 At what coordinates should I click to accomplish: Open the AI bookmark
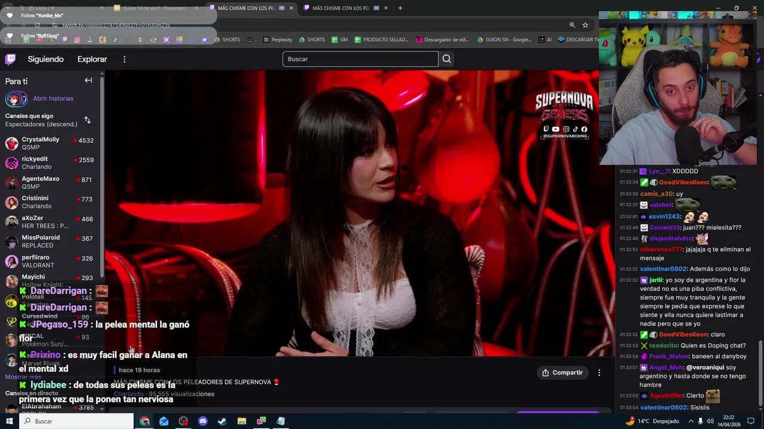pos(545,40)
